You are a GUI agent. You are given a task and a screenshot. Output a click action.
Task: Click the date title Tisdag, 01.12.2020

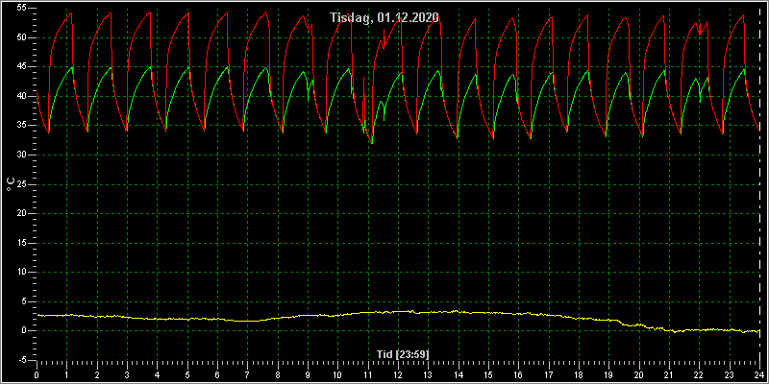(384, 18)
